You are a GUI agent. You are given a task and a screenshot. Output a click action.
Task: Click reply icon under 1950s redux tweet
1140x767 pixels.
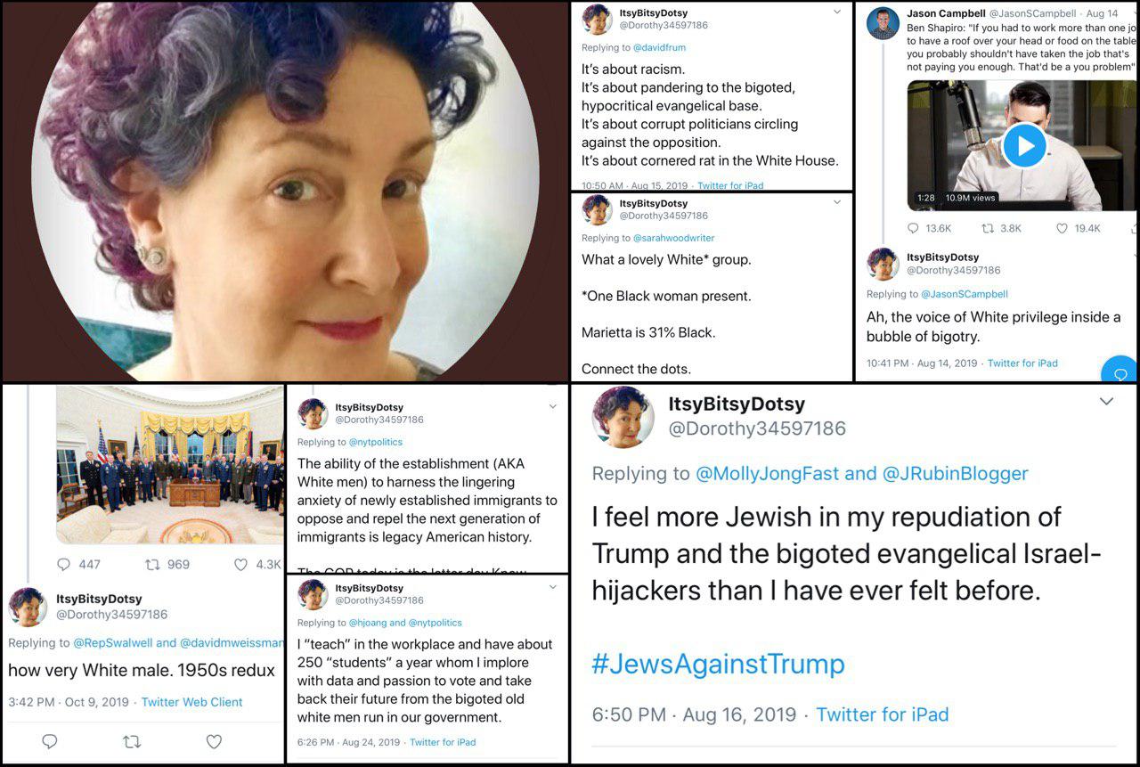click(50, 741)
